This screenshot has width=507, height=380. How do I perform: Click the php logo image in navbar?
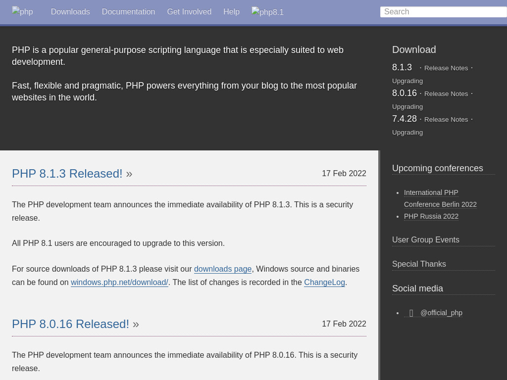point(22,11)
